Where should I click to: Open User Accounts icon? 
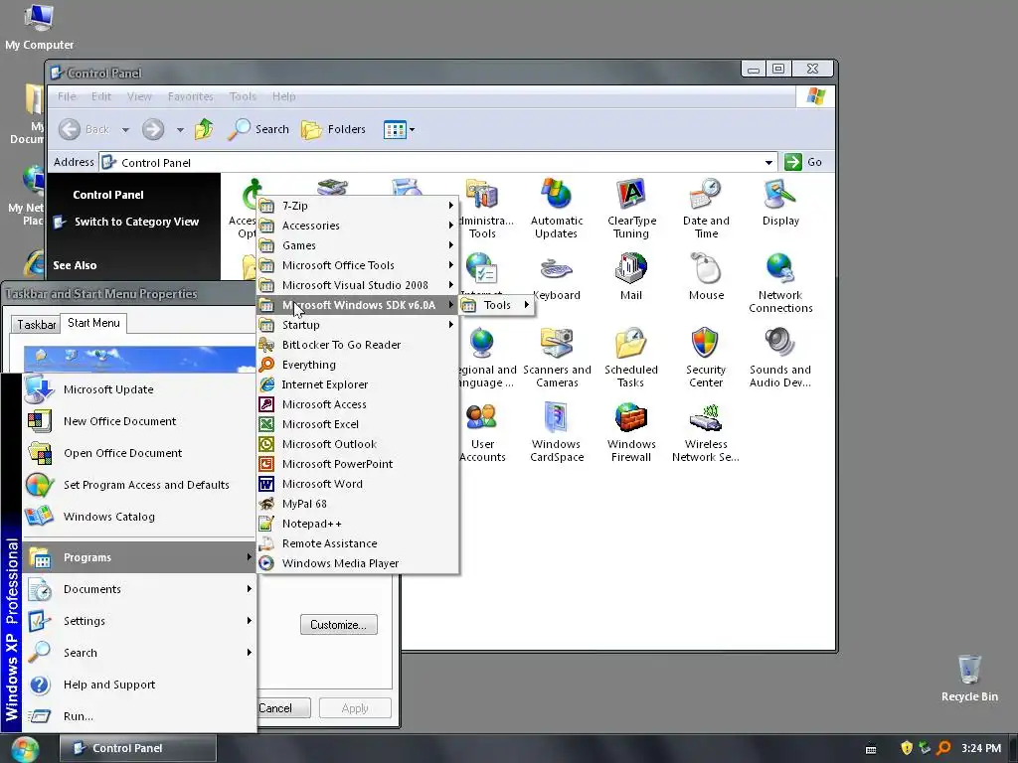pyautogui.click(x=482, y=432)
